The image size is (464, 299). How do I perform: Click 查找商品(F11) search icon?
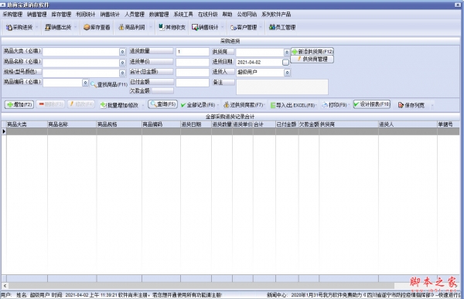pyautogui.click(x=94, y=84)
